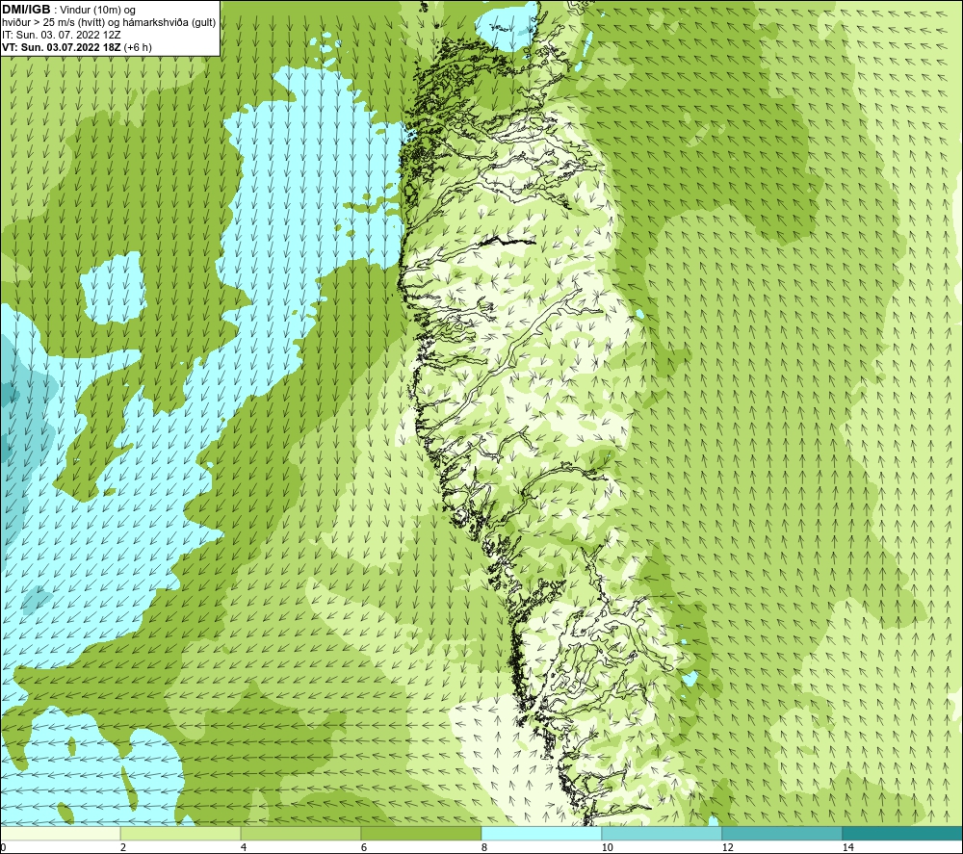Click the "12" label on the wind scale

coord(727,847)
